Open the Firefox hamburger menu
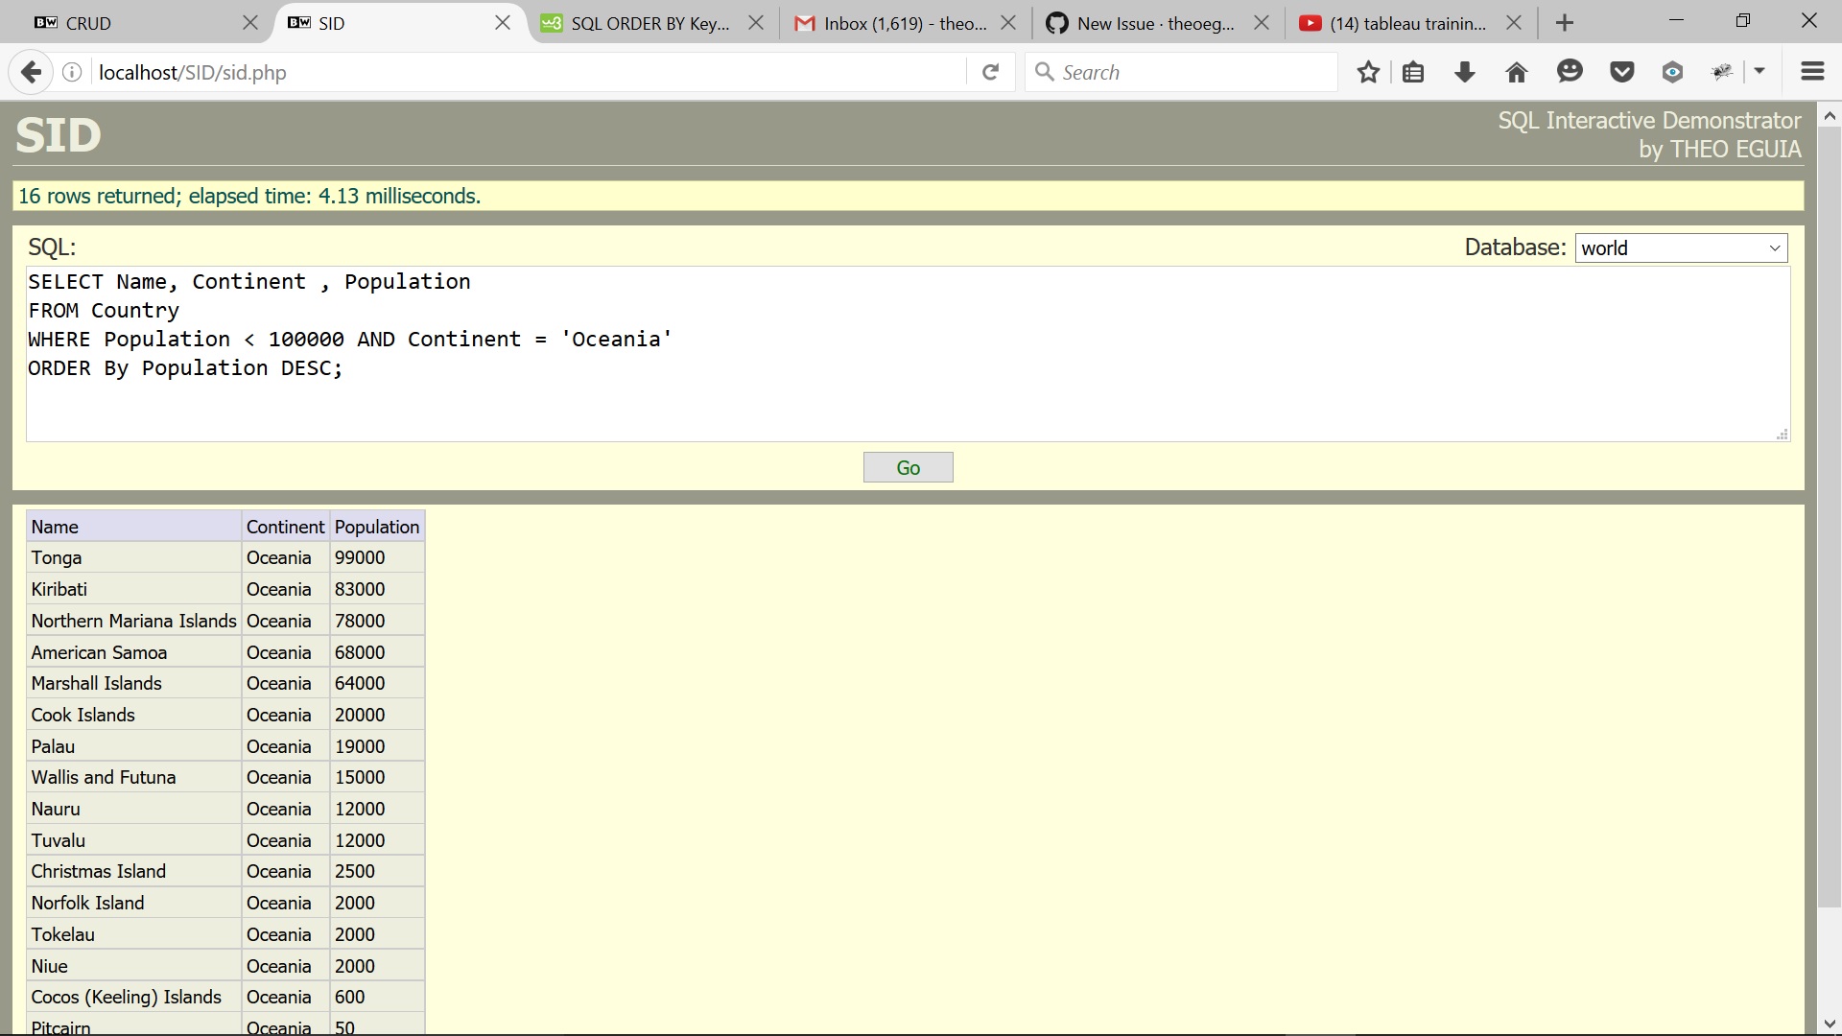The height and width of the screenshot is (1036, 1842). pos(1812,72)
